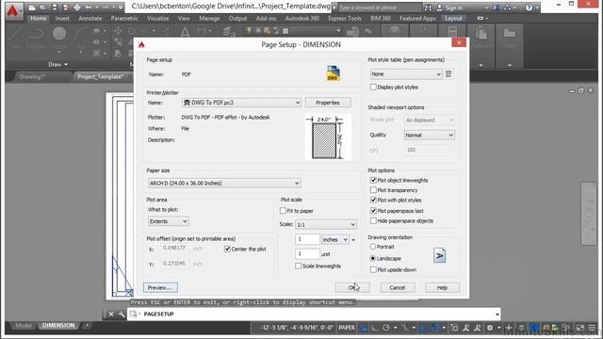Check Plot upside-down option
Screen dimensions: 603x339
click(x=373, y=269)
